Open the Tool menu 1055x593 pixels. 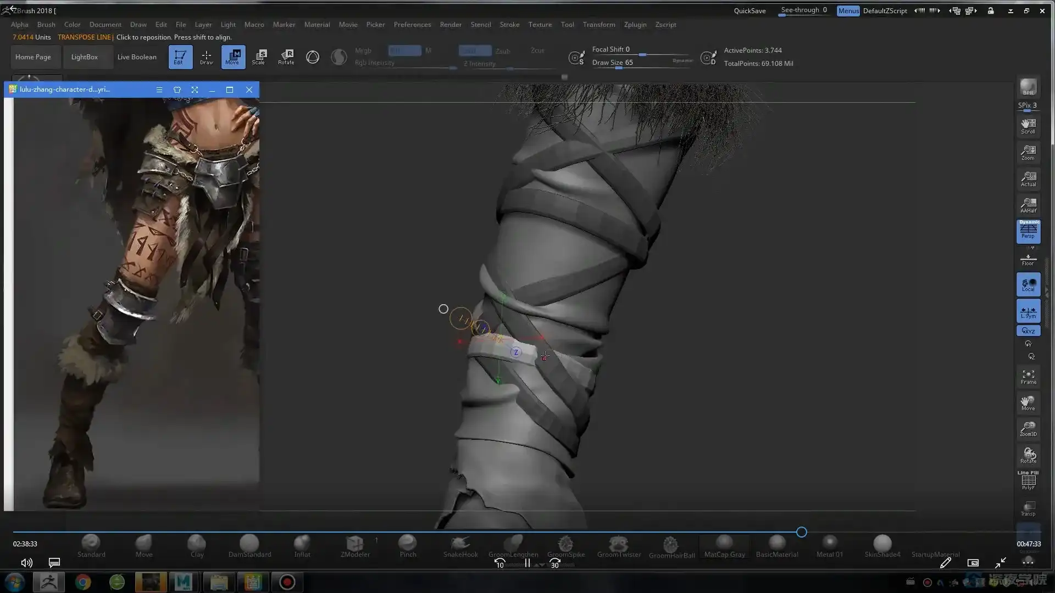[x=567, y=25]
